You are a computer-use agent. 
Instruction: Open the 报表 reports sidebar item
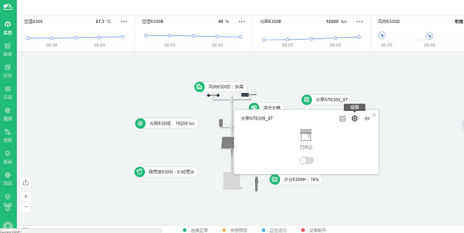[x=7, y=50]
